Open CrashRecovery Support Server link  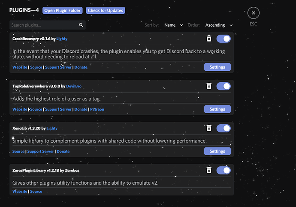58,67
